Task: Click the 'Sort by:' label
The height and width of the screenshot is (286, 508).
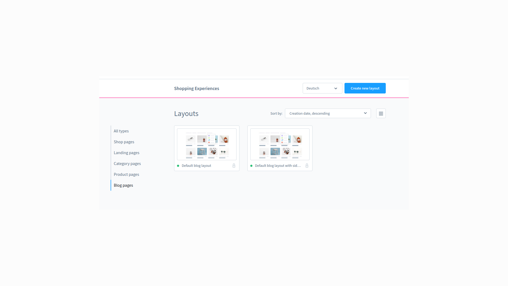Action: pyautogui.click(x=276, y=113)
